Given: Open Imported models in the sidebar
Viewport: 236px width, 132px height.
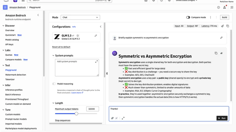Looking at the screenshot, I should tap(14, 124).
